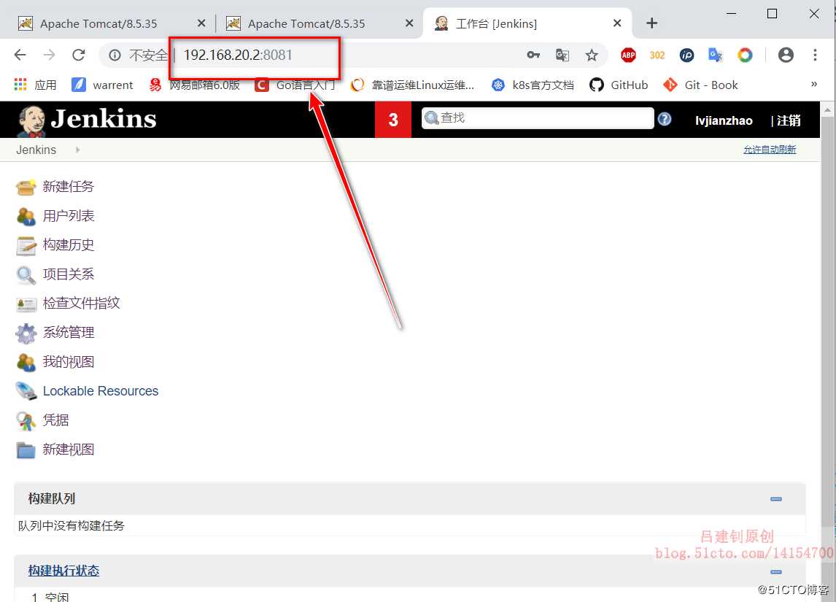Open the k8s官方文档 bookmark
836x602 pixels.
pyautogui.click(x=533, y=85)
